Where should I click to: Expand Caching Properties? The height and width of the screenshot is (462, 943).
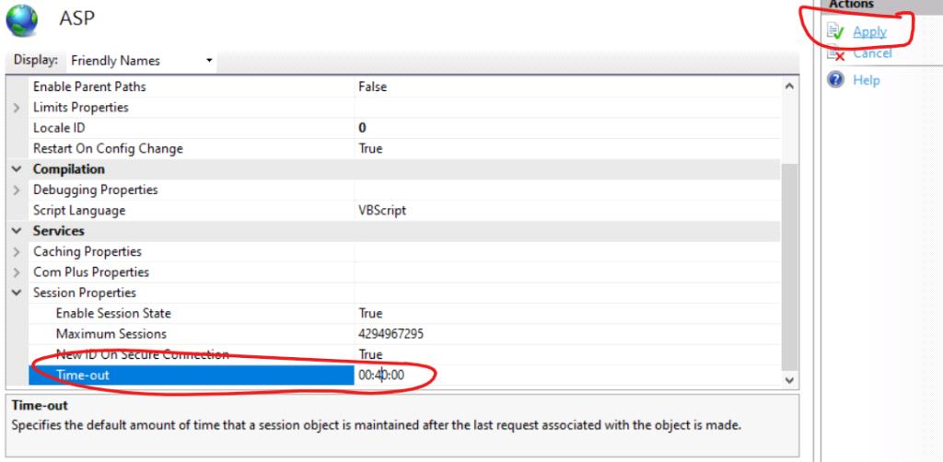17,252
